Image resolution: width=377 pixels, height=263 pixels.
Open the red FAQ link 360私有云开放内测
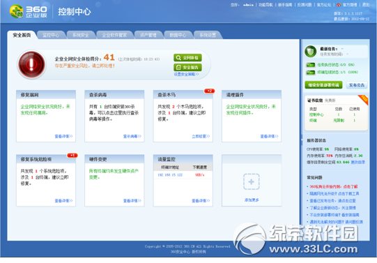pos(334,186)
